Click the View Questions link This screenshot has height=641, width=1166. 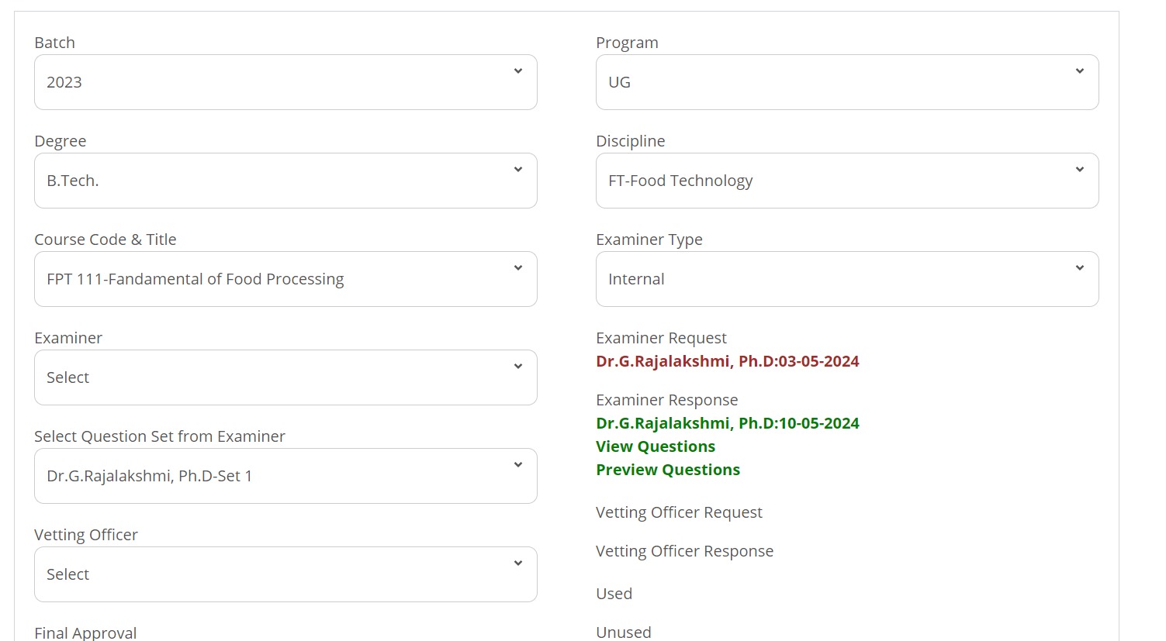656,446
